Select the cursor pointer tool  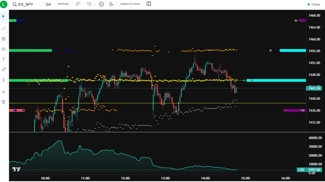(4, 16)
